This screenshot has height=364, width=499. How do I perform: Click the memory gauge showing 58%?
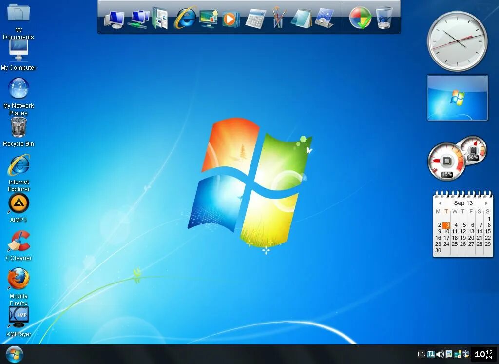point(473,149)
